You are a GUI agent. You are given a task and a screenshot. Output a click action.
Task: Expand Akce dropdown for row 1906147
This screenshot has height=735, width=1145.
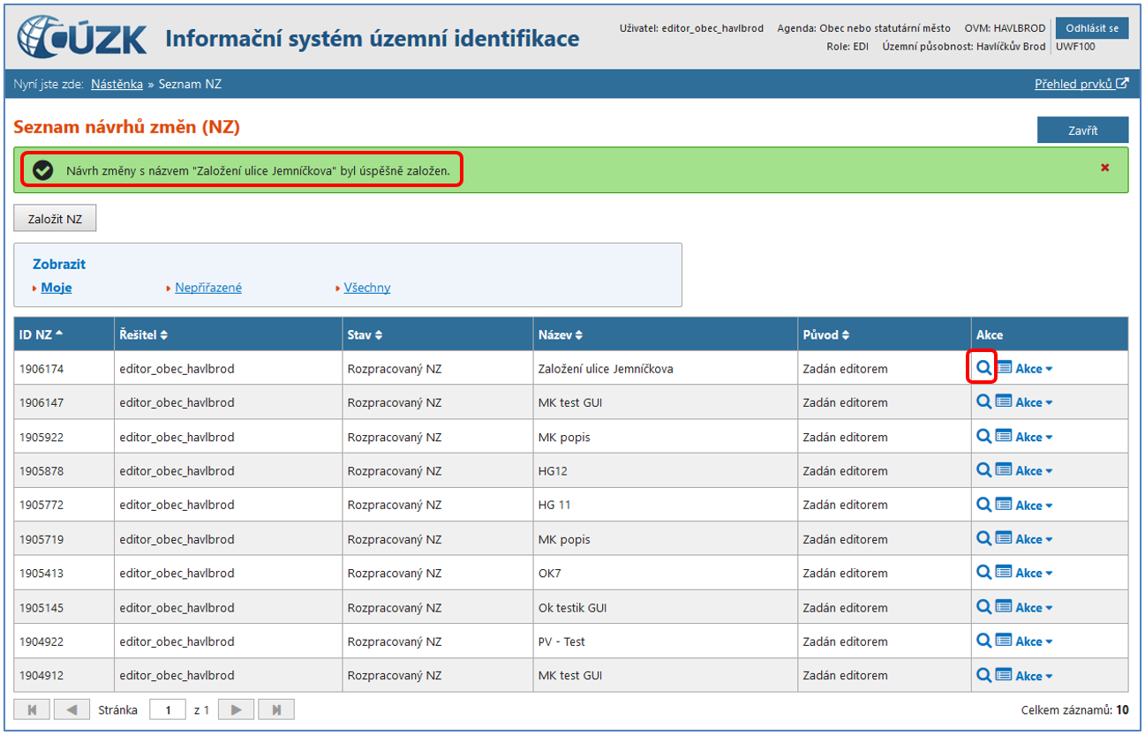(1034, 402)
